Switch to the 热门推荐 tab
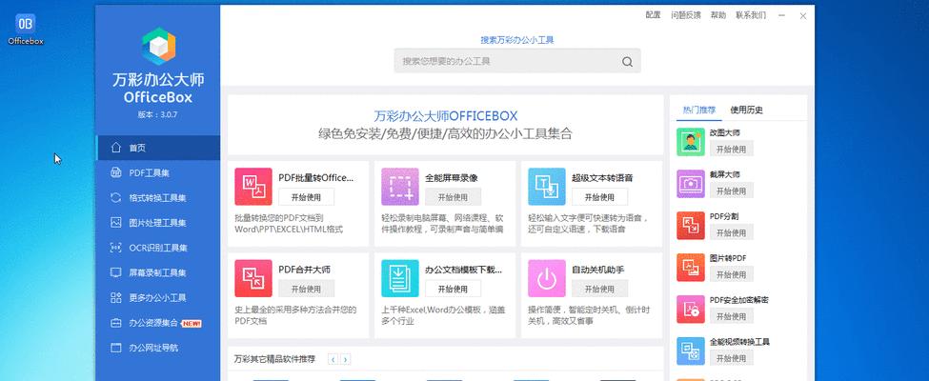 (x=699, y=110)
